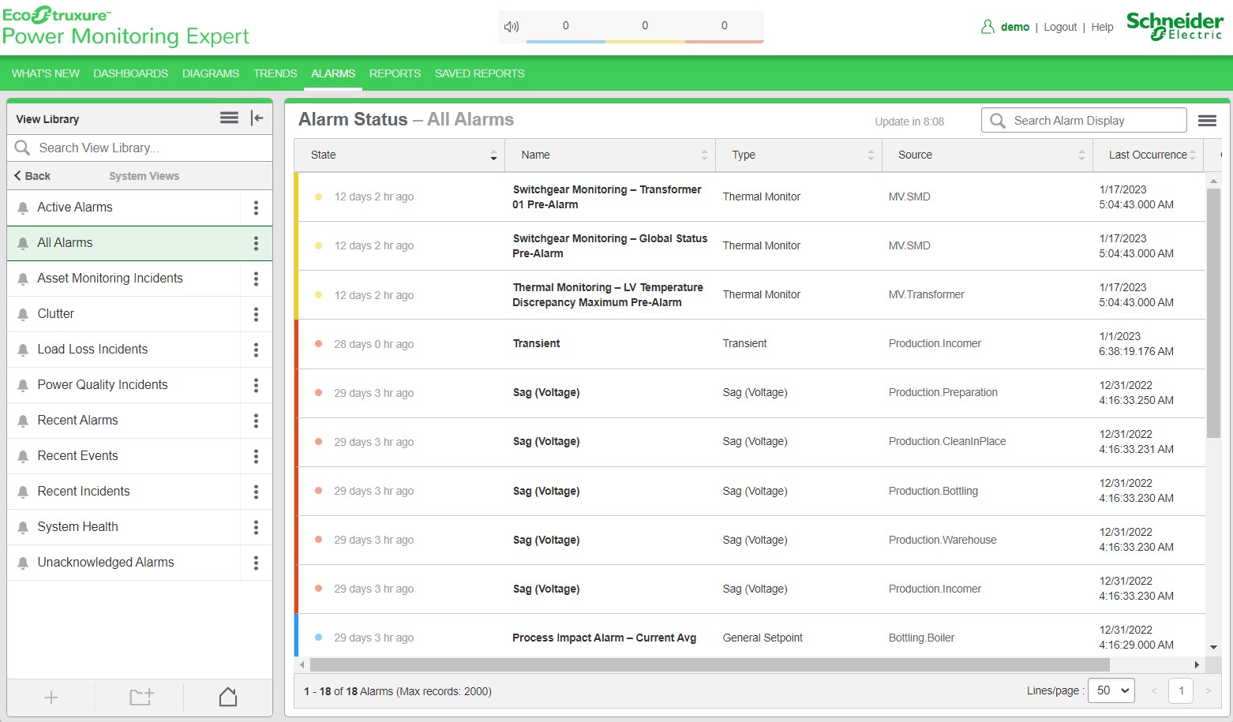The image size is (1233, 722).
Task: Select Unacknowledged Alarms view
Action: click(106, 563)
